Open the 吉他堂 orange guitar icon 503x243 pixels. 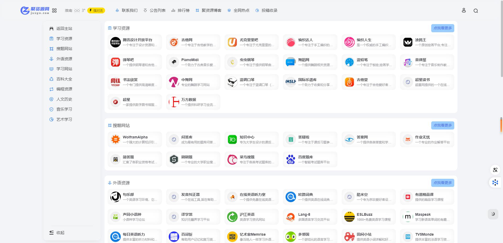pos(349,82)
